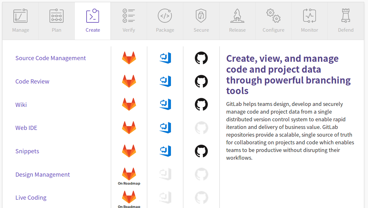
Task: Open the Code Review link
Action: (x=32, y=81)
